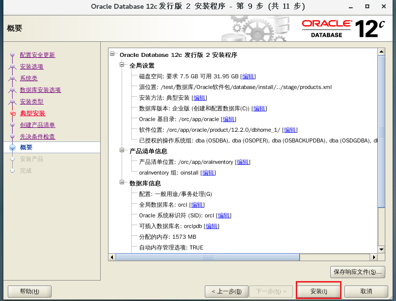
Task: Go to the 系统类 step
Action: click(29, 78)
